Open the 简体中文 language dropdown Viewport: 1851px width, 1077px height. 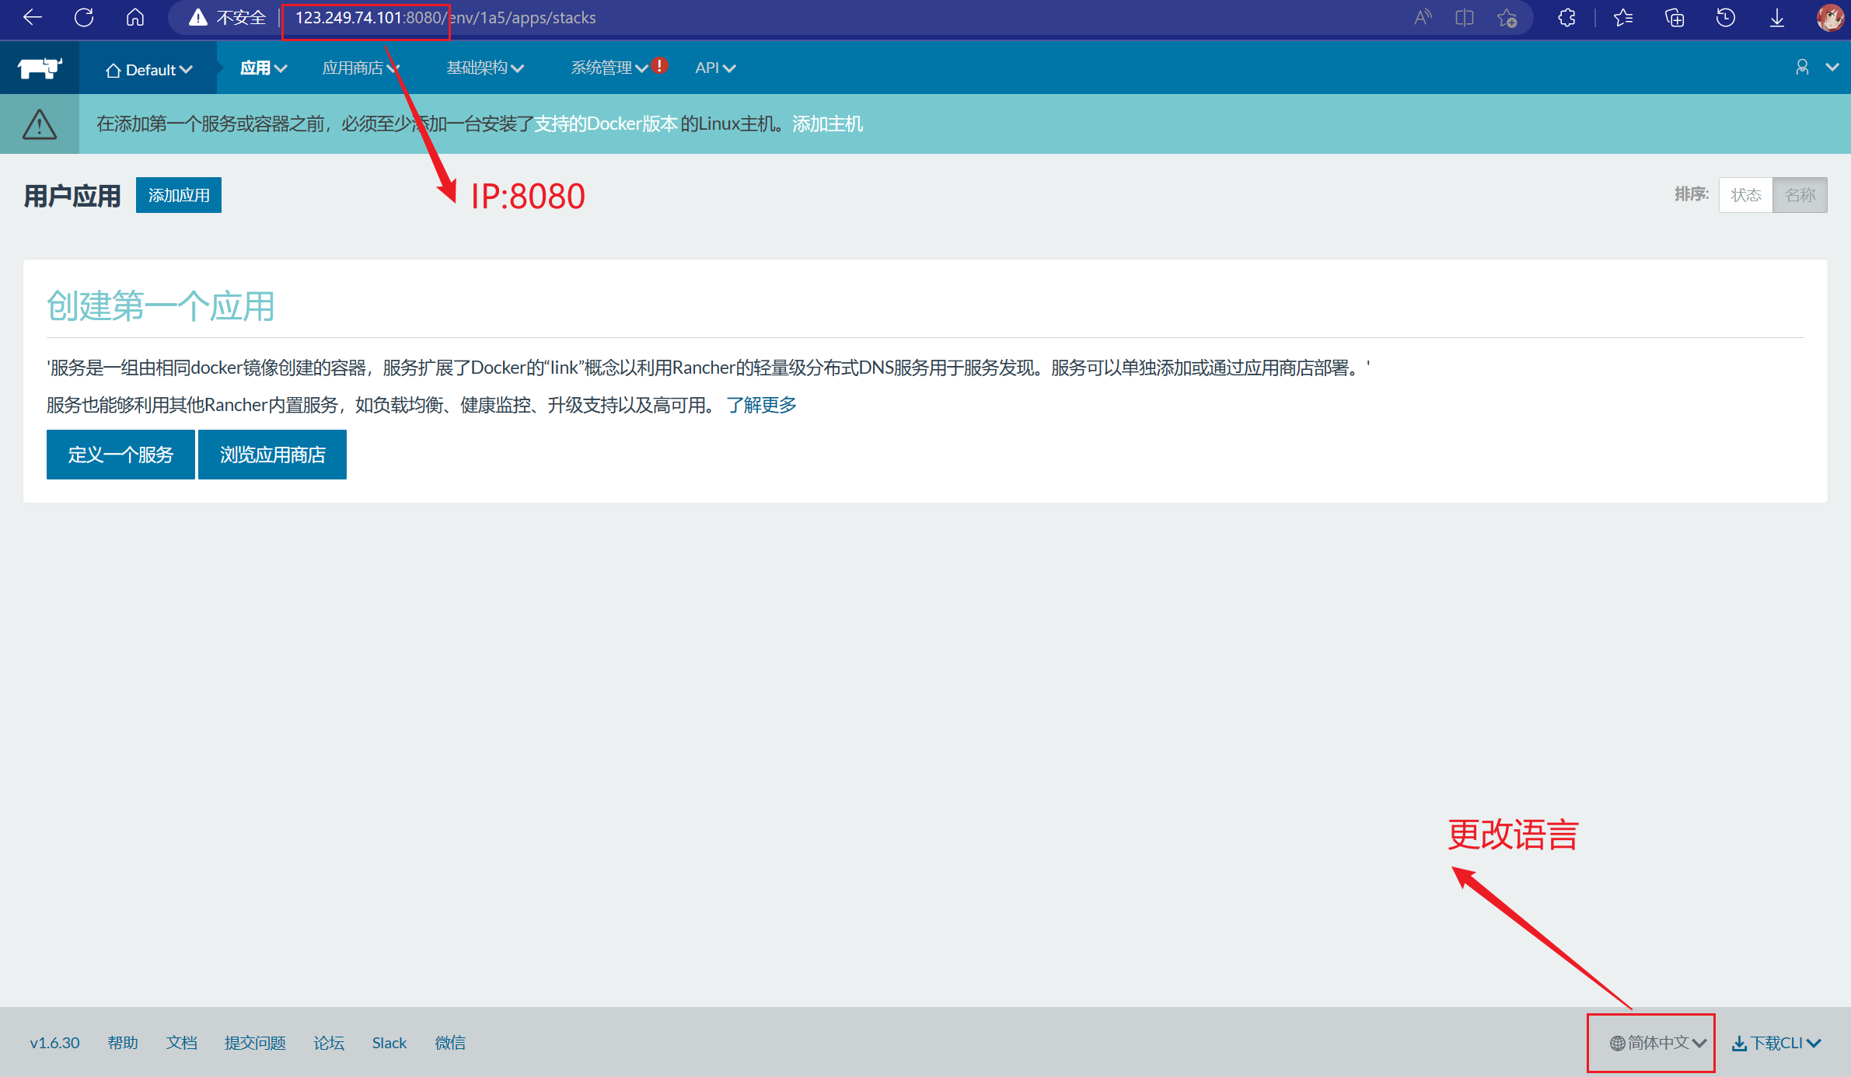click(1657, 1043)
